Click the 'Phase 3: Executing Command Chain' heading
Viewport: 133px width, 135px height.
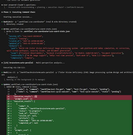coord(19,12)
